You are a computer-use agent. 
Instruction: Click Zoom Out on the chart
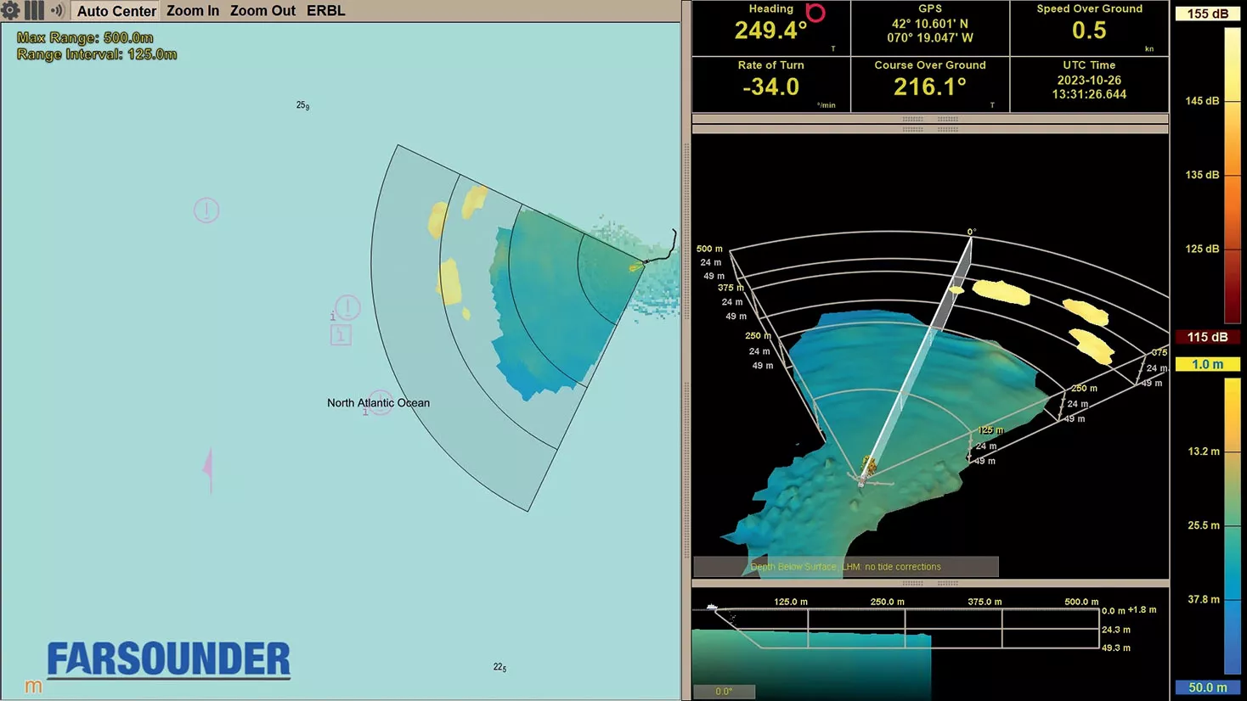tap(262, 11)
